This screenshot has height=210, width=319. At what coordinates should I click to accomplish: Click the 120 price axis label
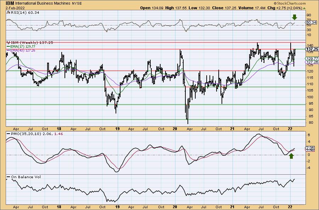(310, 71)
